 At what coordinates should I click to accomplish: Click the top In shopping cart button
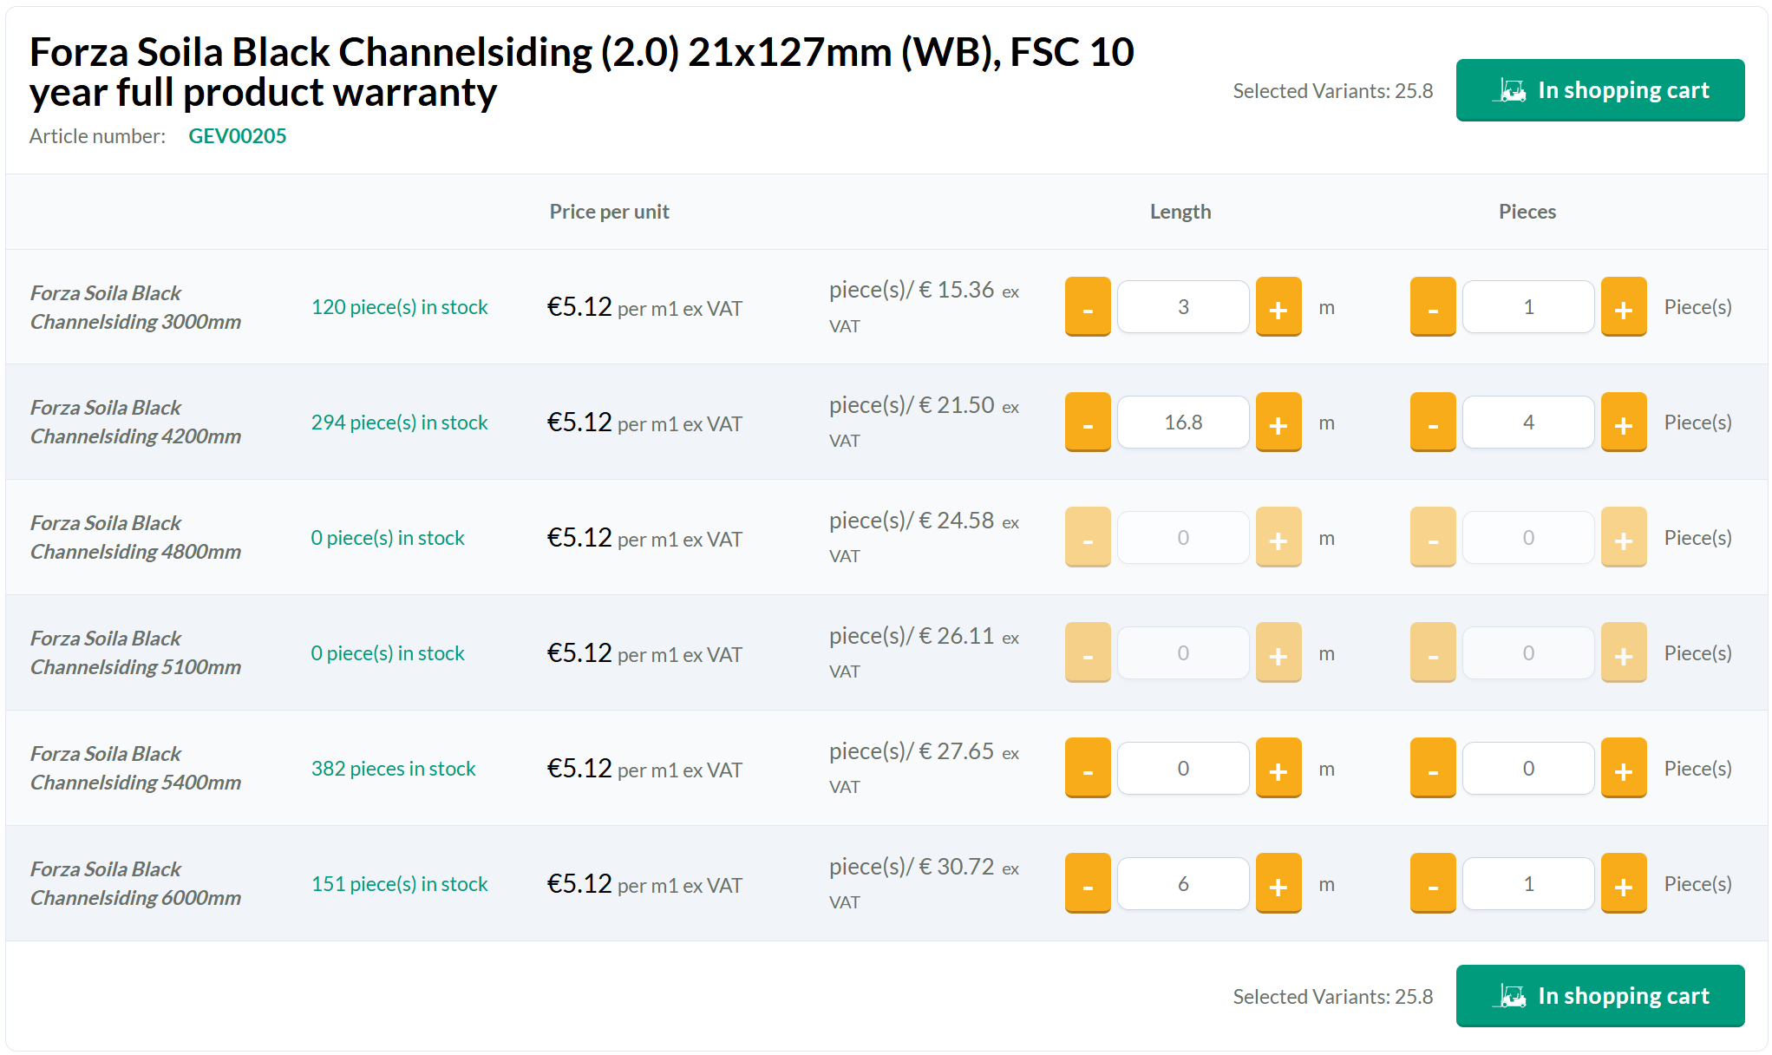[1599, 90]
